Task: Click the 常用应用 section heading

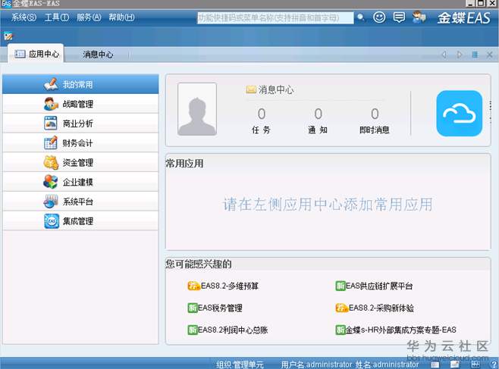Action: (x=184, y=164)
